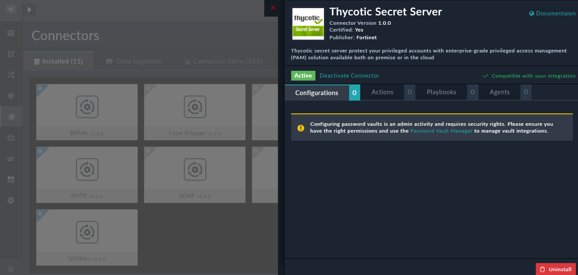The width and height of the screenshot is (578, 275).
Task: Switch to the Actions tab
Action: [x=382, y=92]
